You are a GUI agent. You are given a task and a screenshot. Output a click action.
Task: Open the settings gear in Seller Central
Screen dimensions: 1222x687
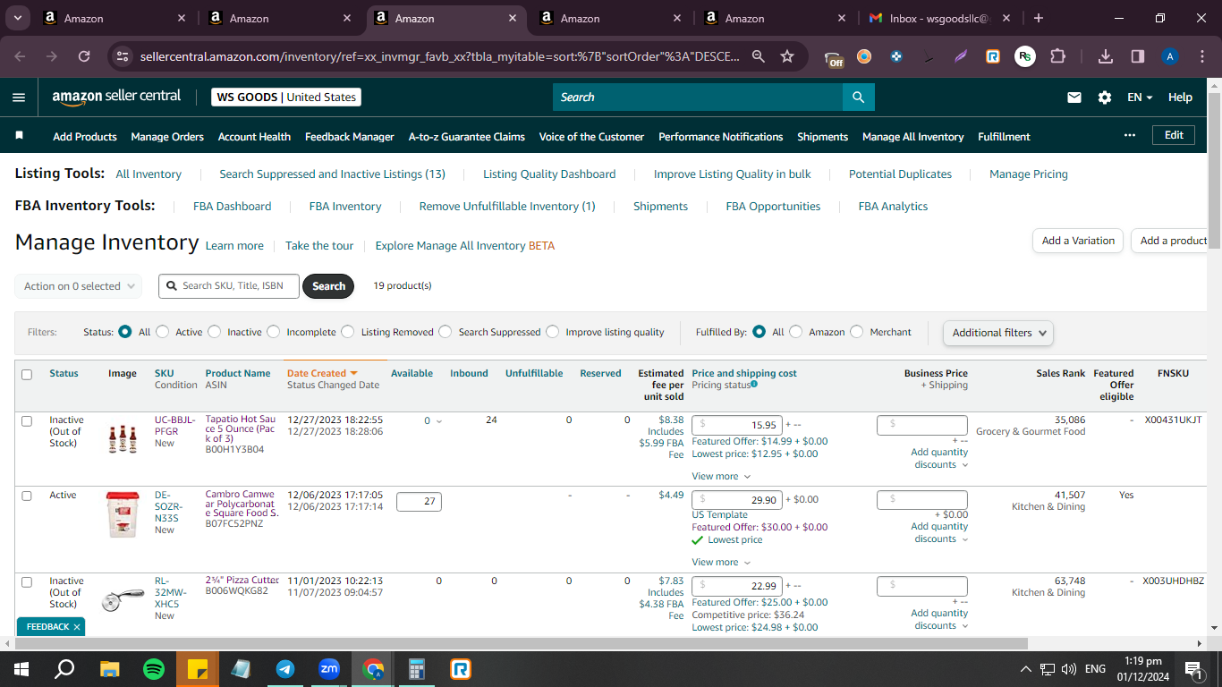point(1105,98)
